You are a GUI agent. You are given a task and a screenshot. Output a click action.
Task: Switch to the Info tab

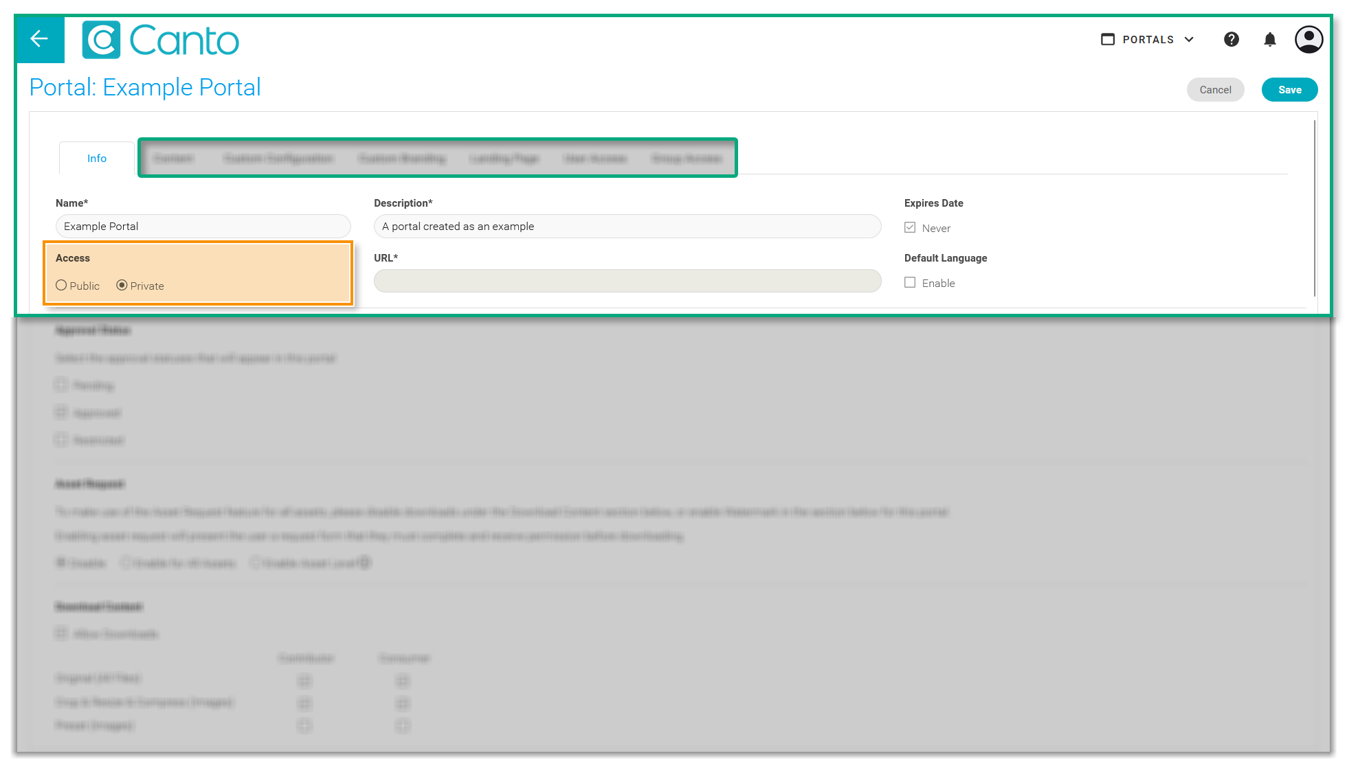tap(97, 159)
